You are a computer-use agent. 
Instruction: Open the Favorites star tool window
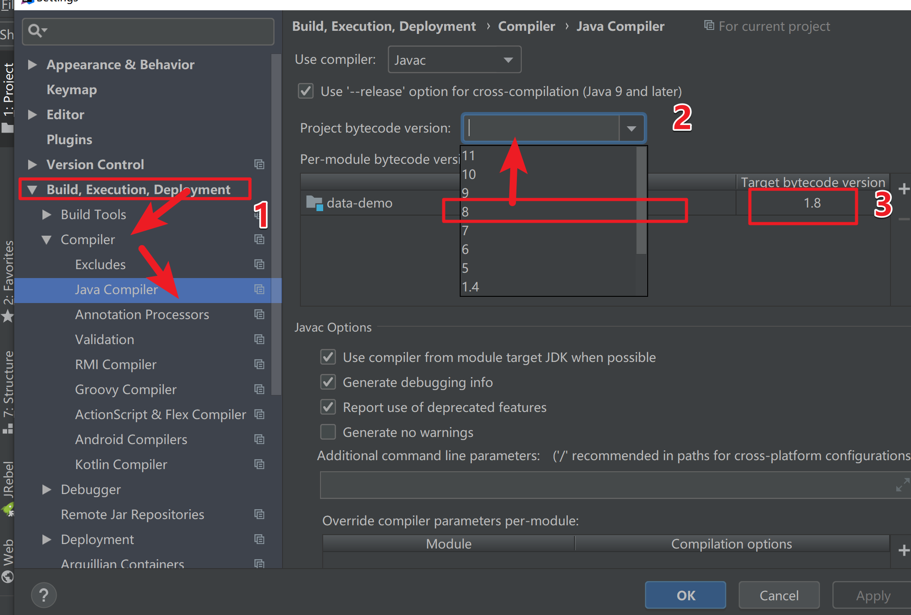tap(8, 316)
